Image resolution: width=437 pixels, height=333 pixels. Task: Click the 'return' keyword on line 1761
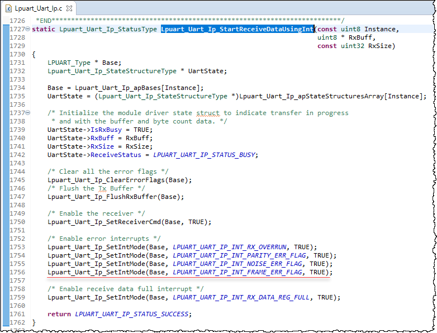point(59,314)
